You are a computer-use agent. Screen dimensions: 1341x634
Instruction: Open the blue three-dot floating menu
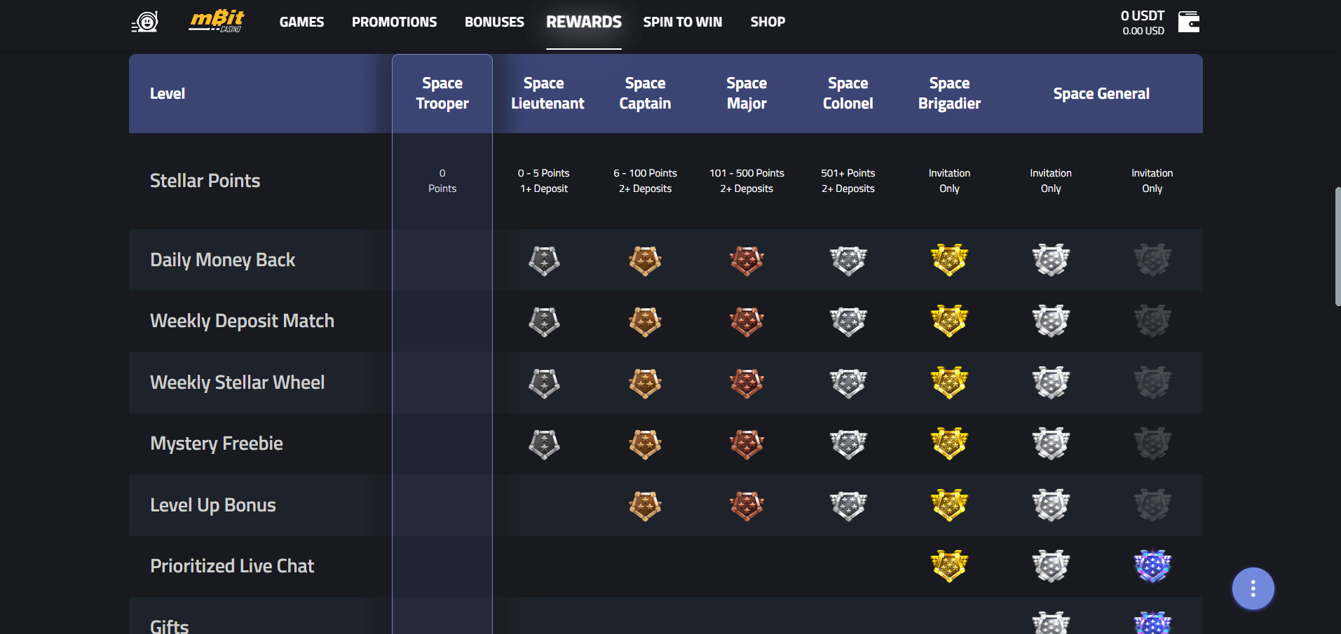coord(1253,588)
